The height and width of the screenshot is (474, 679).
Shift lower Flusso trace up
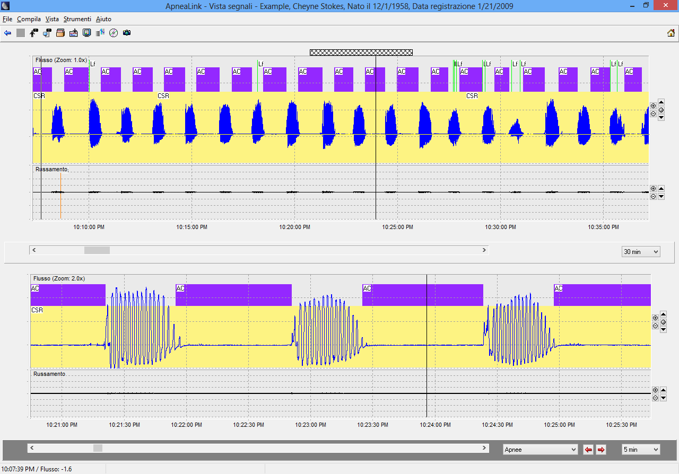pos(663,314)
